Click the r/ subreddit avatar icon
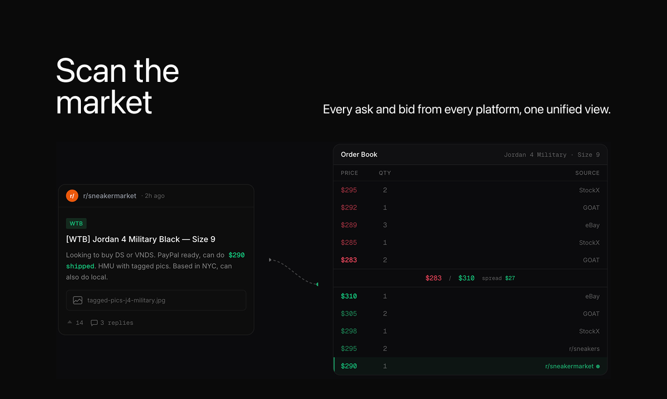667x399 pixels. pyautogui.click(x=72, y=195)
